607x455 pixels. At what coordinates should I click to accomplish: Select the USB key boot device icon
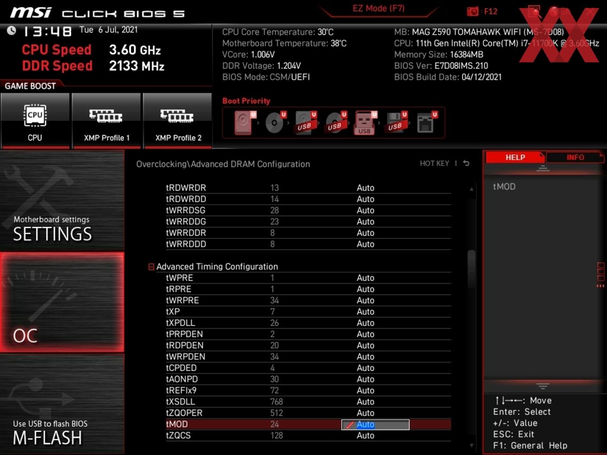(x=366, y=123)
